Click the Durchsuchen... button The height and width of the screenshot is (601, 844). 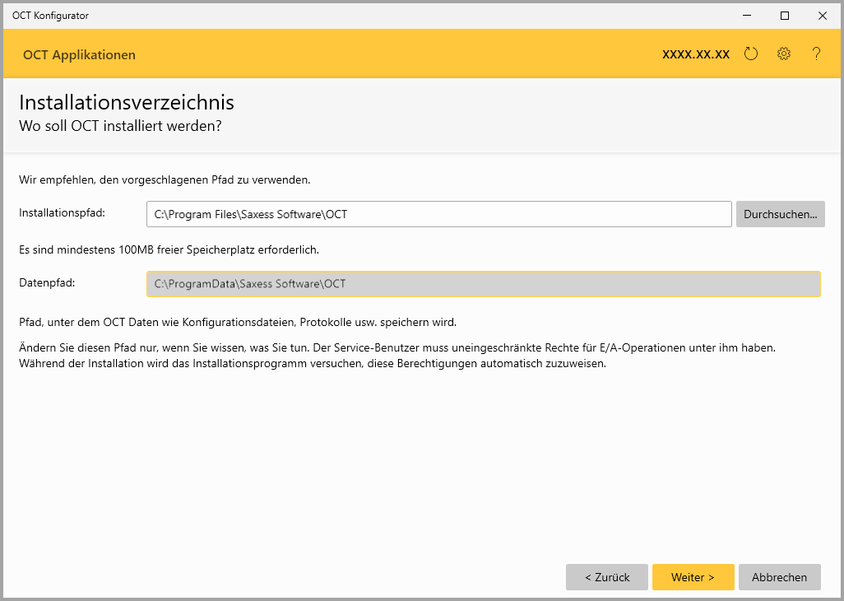pos(780,214)
